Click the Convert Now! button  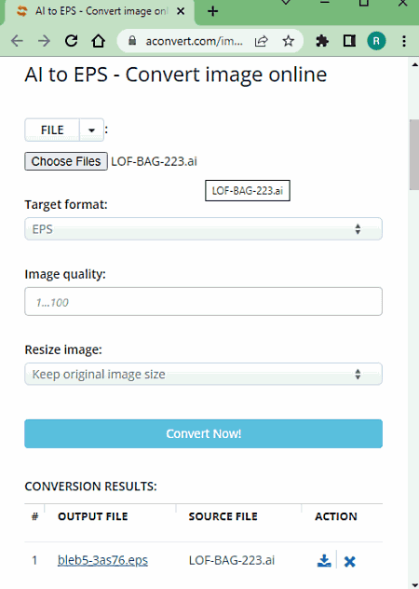(x=204, y=433)
